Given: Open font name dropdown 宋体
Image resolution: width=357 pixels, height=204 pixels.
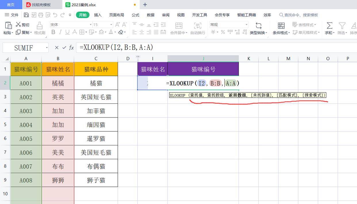Looking at the screenshot, I should [91, 25].
